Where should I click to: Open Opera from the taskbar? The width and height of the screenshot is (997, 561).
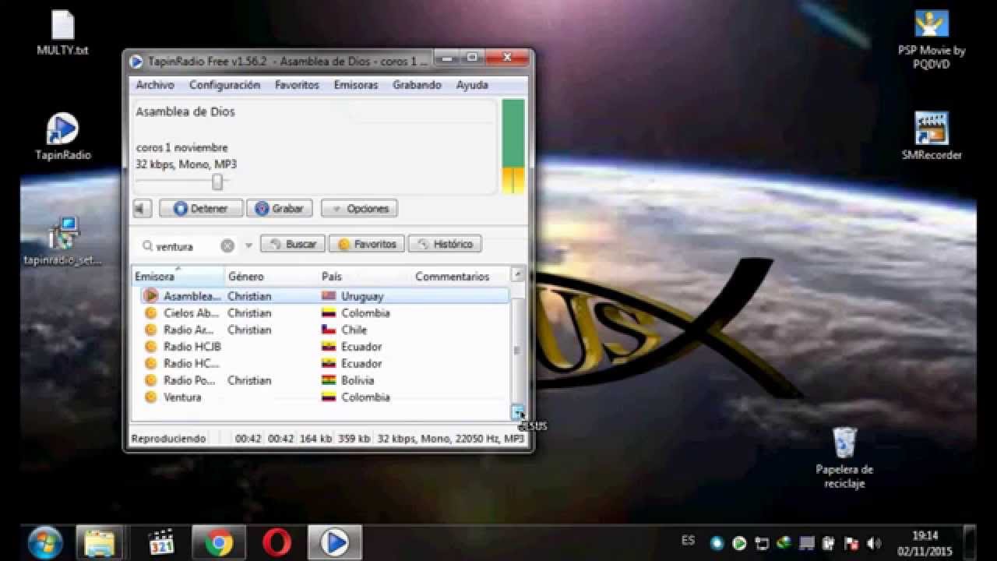pos(277,543)
